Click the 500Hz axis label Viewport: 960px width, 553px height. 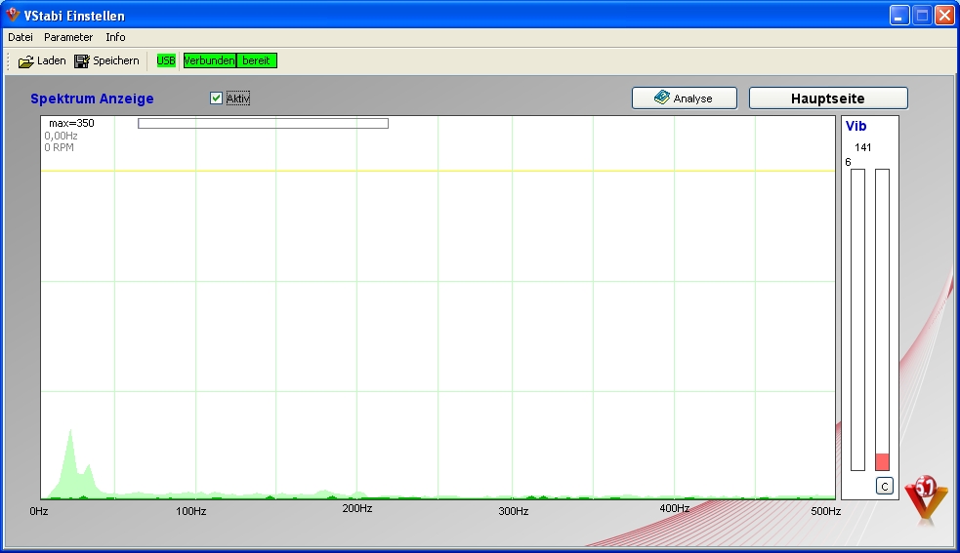(826, 511)
